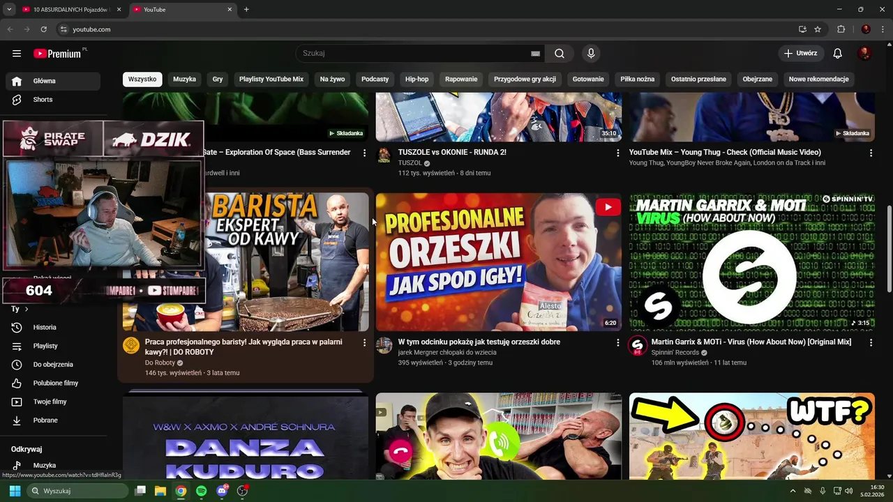Select the Playlisty YouTube Mix chip
Screen dimensions: 893x502
point(271,79)
